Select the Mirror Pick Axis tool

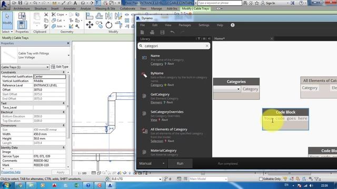pyautogui.click(x=109, y=16)
